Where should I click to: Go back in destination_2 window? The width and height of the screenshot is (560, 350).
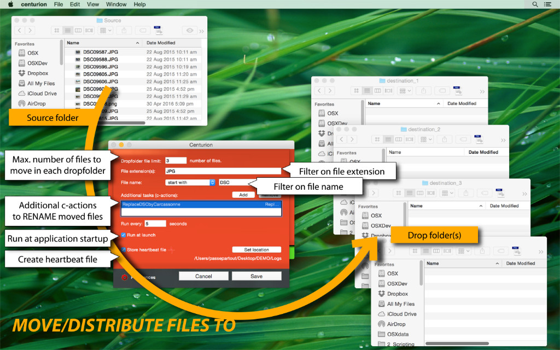[341, 139]
